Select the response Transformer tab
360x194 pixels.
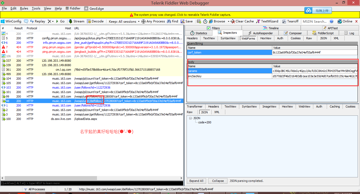click(x=195, y=106)
